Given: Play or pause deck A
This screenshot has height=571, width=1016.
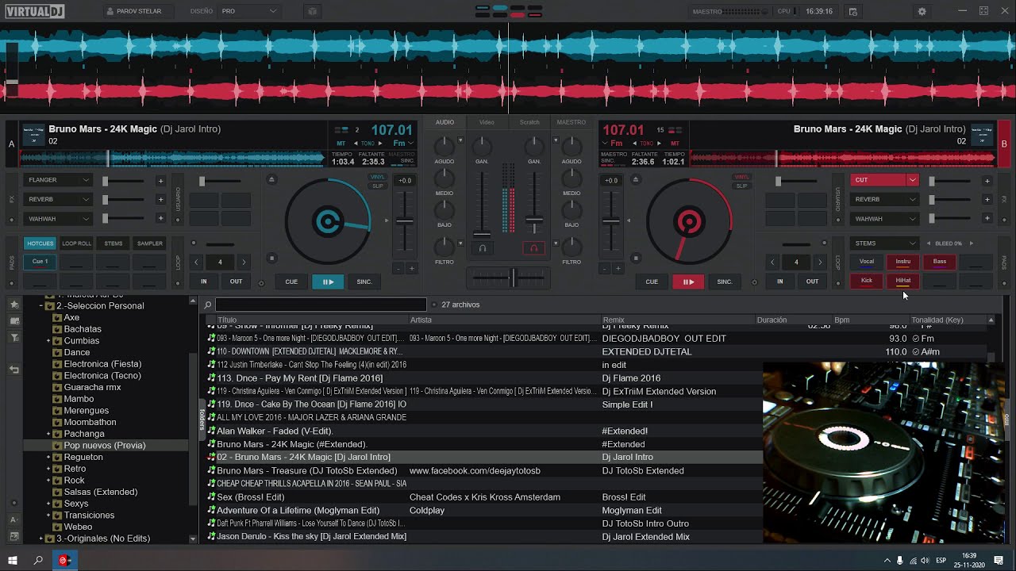Looking at the screenshot, I should point(328,282).
